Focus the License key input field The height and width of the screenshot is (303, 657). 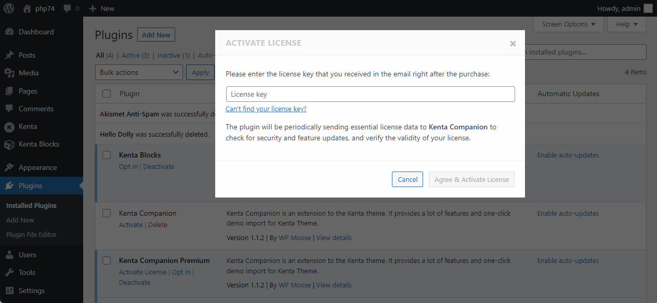click(370, 94)
